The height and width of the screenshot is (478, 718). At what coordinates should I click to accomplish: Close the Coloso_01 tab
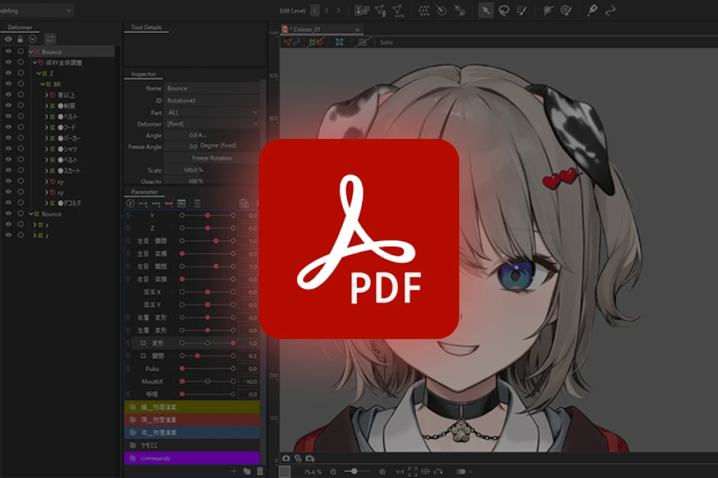click(358, 30)
